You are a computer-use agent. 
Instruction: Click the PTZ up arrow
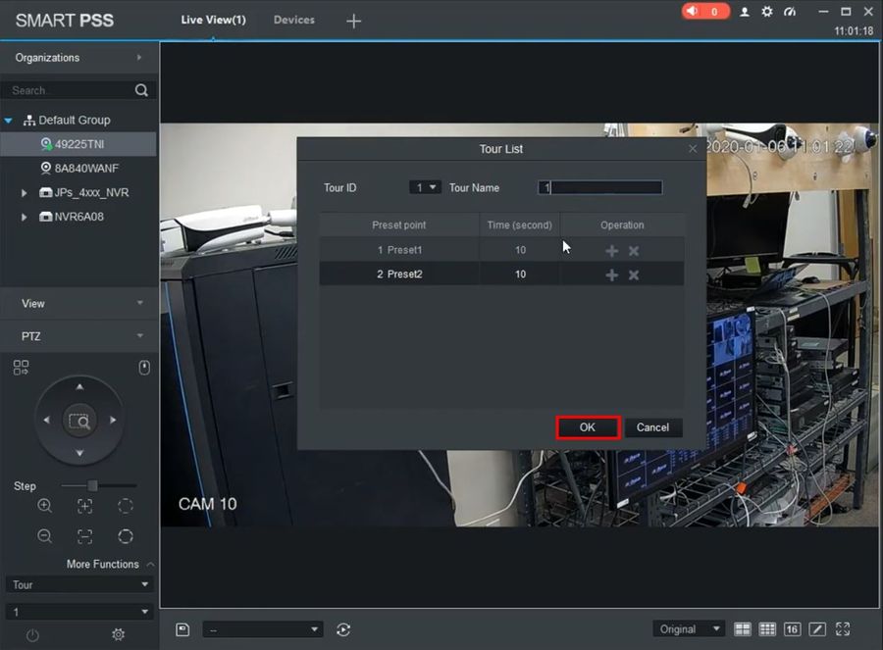[x=79, y=387]
